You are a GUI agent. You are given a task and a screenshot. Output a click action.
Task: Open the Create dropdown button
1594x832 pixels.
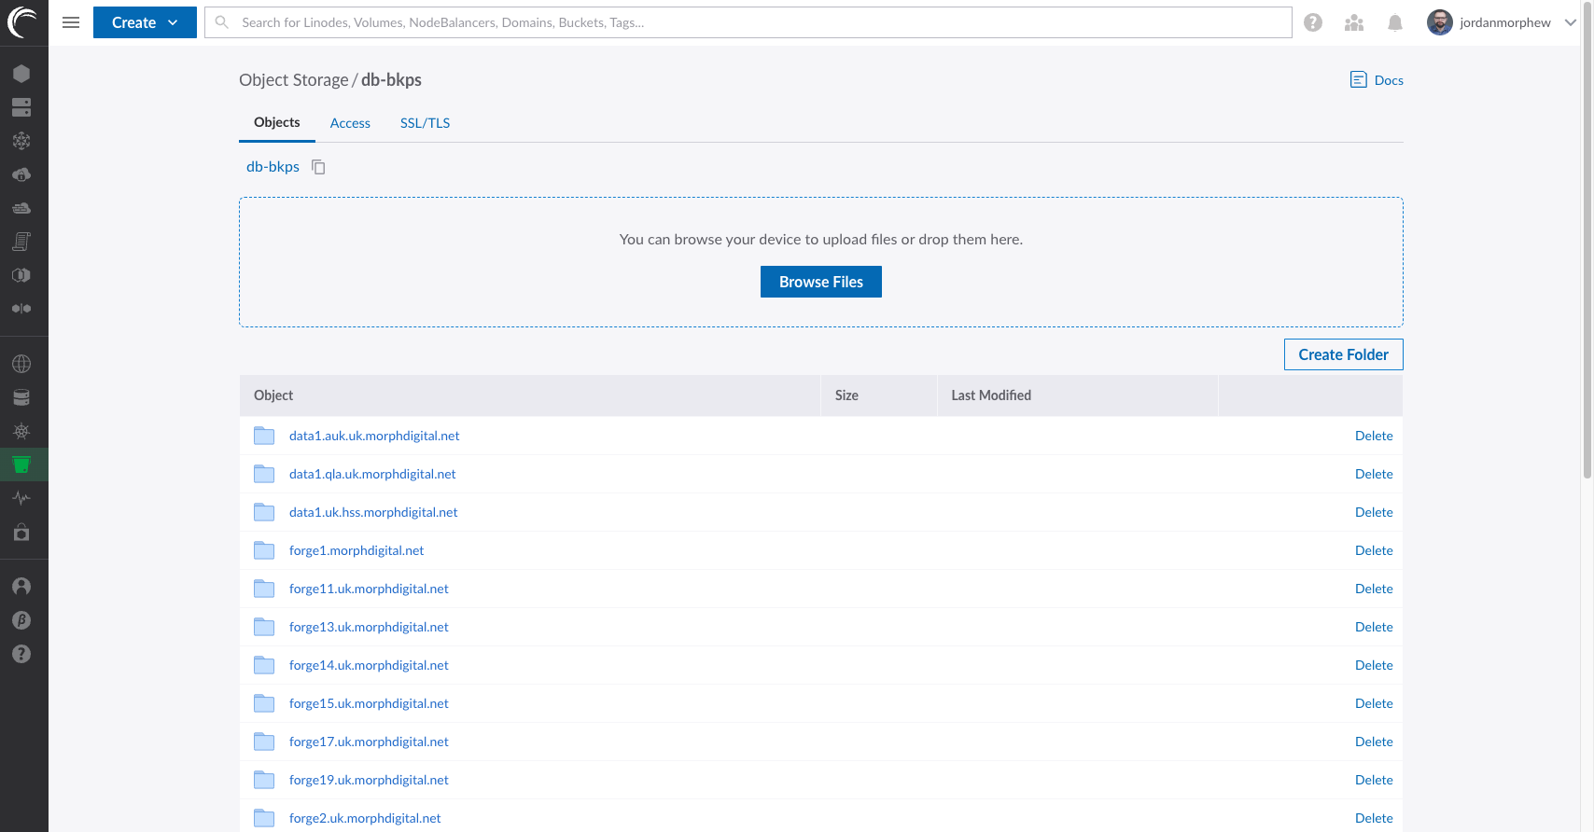coord(145,22)
